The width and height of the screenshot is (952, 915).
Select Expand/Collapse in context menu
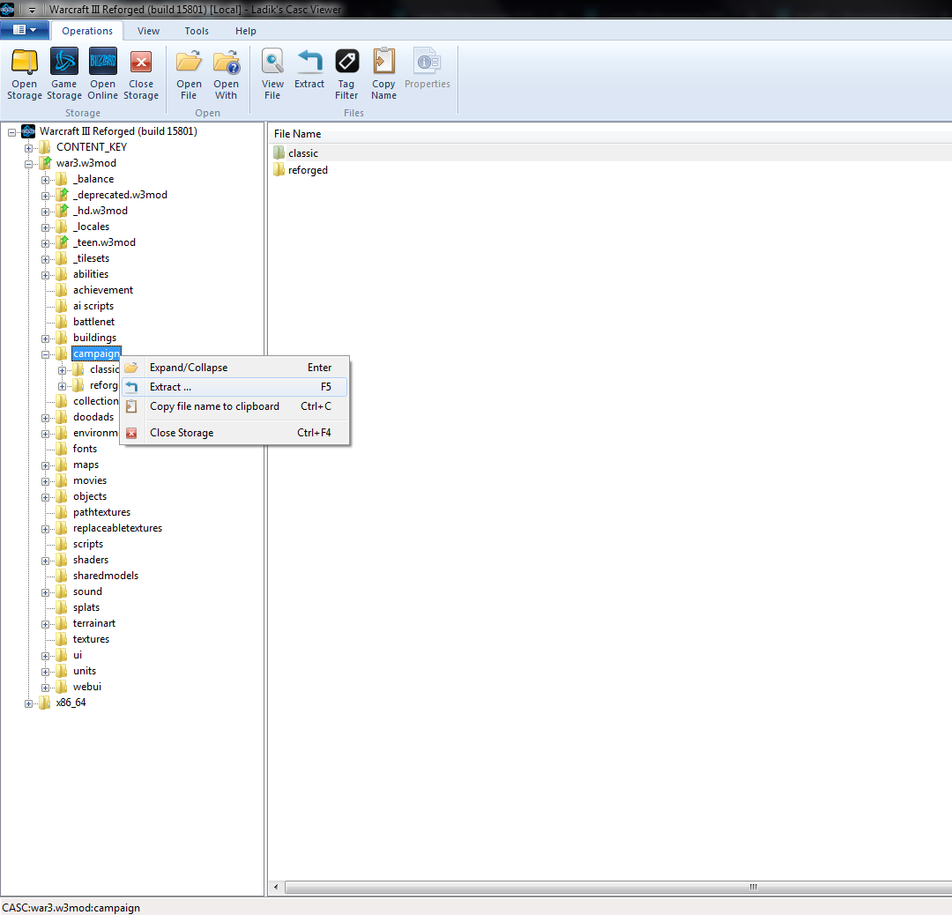[x=235, y=368]
